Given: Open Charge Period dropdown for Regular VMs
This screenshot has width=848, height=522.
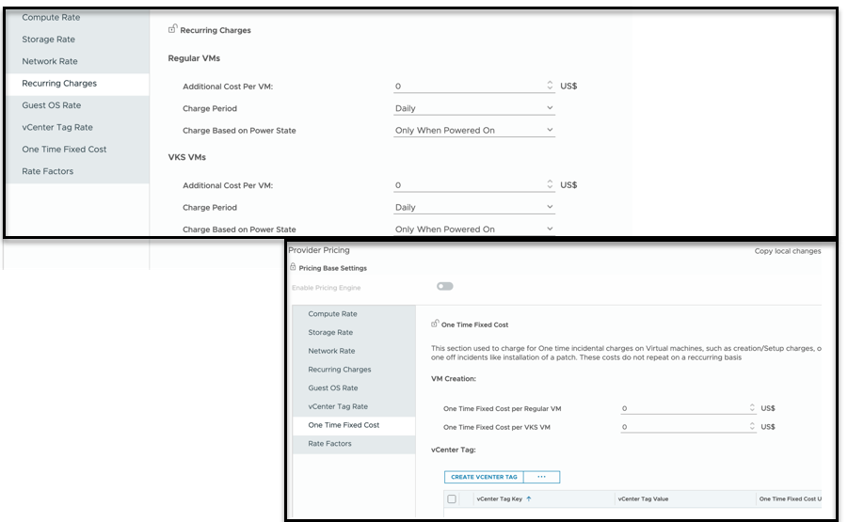Looking at the screenshot, I should (473, 108).
